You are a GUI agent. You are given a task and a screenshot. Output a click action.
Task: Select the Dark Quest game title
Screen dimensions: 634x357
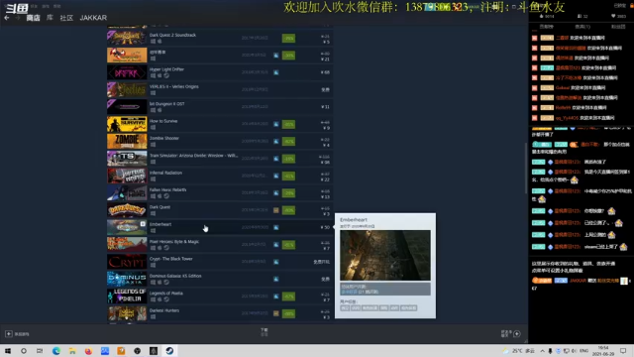[159, 207]
